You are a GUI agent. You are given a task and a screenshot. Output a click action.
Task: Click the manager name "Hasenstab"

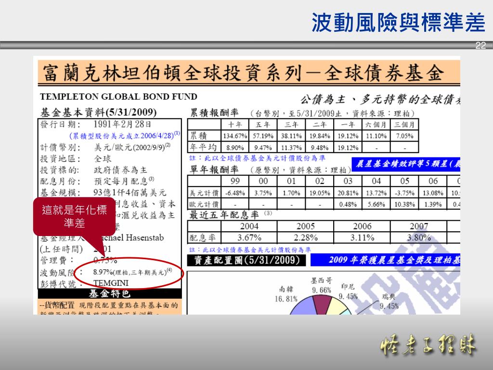144,238
